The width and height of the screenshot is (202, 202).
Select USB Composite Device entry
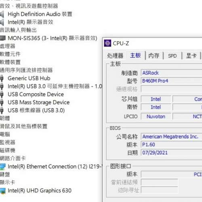[x=36, y=95]
